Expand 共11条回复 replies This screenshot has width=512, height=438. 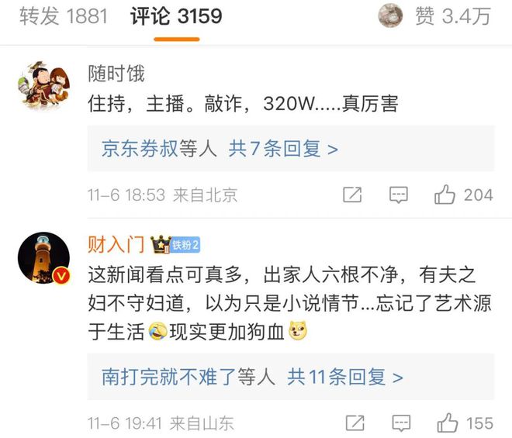pyautogui.click(x=345, y=377)
